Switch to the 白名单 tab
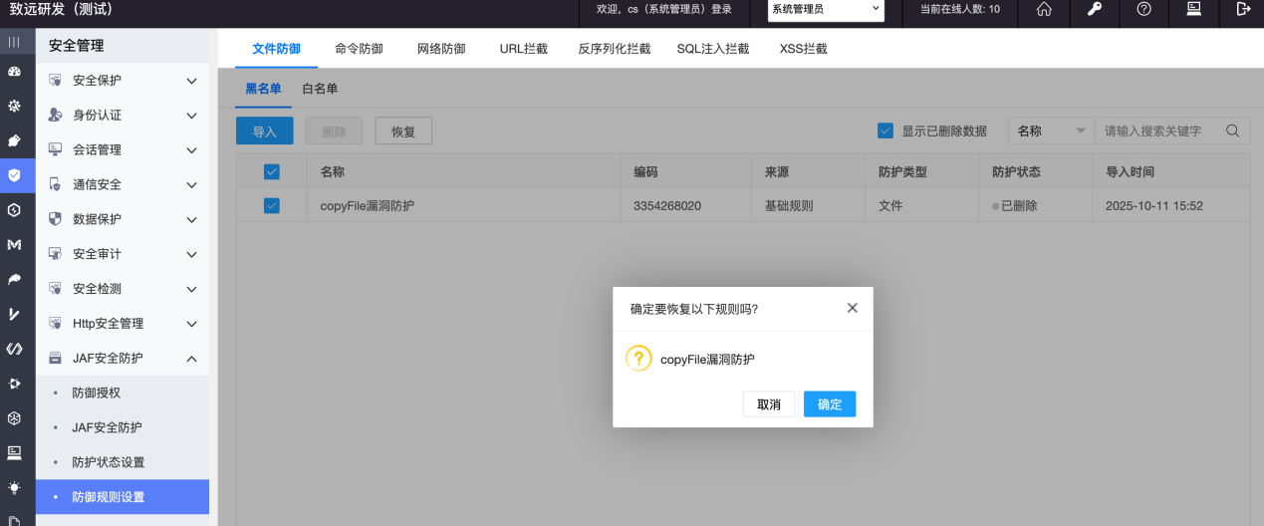The width and height of the screenshot is (1264, 526). point(320,89)
